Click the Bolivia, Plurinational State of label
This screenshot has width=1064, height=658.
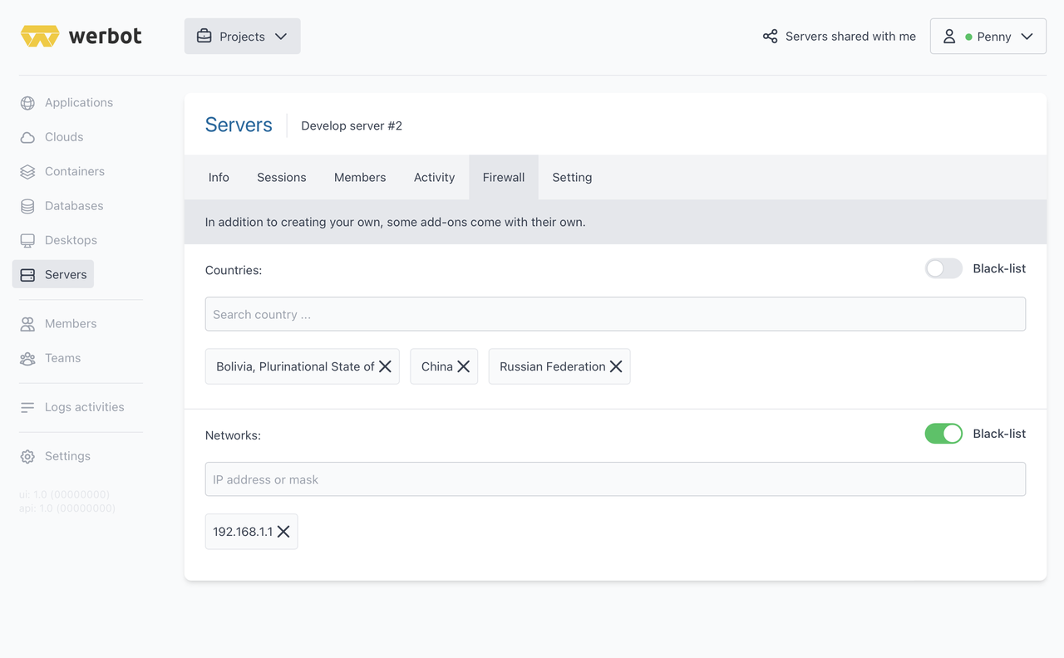coord(295,366)
